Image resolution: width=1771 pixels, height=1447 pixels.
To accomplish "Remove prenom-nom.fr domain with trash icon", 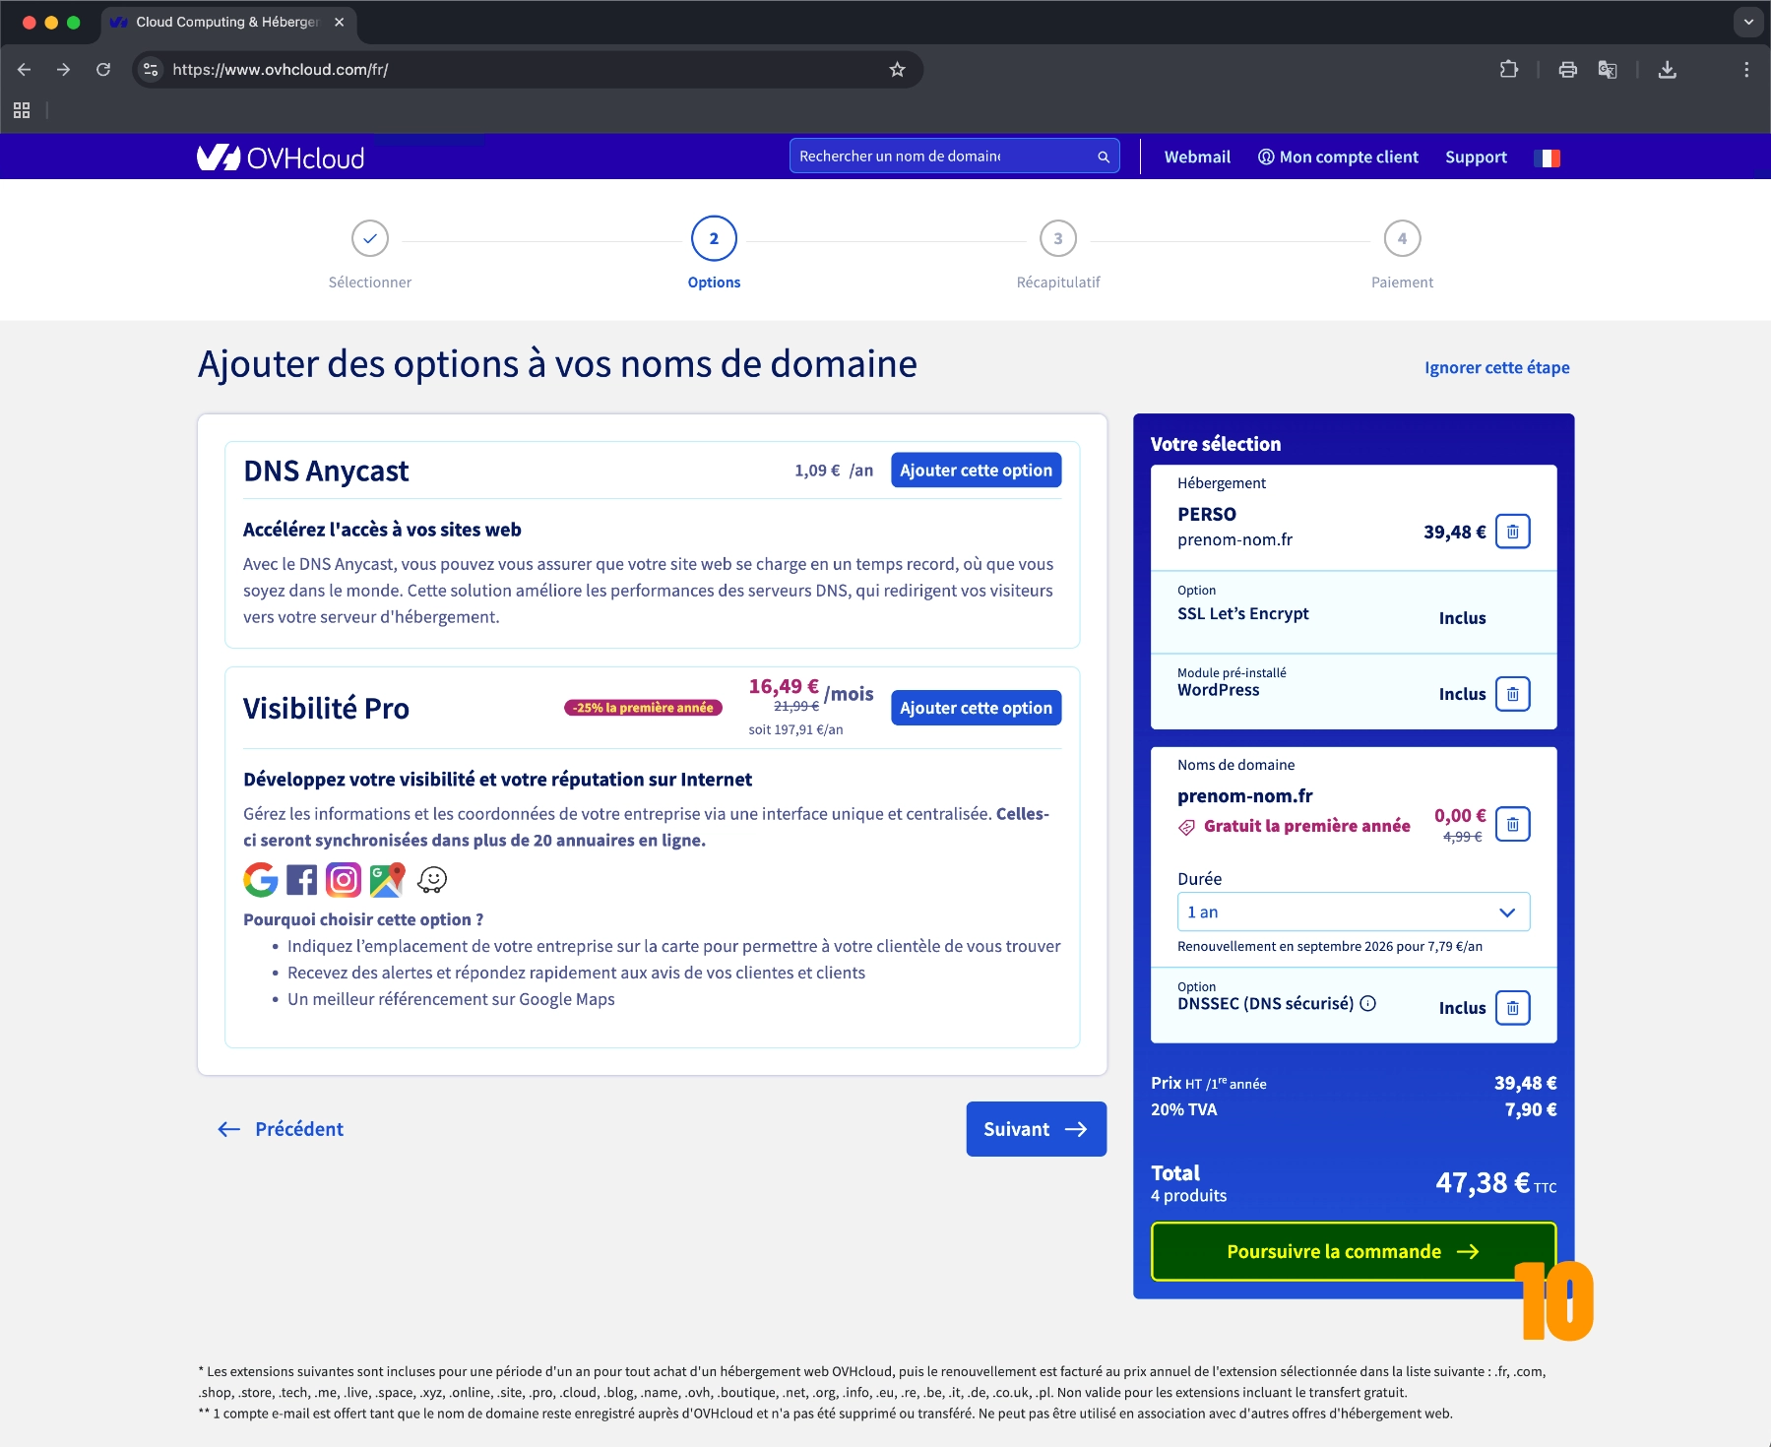I will click(x=1512, y=824).
